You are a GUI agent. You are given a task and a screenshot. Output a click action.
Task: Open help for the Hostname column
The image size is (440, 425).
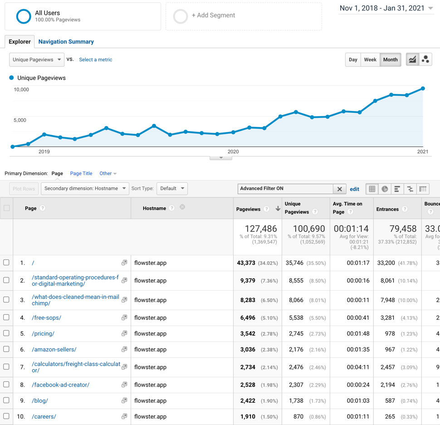pos(172,208)
